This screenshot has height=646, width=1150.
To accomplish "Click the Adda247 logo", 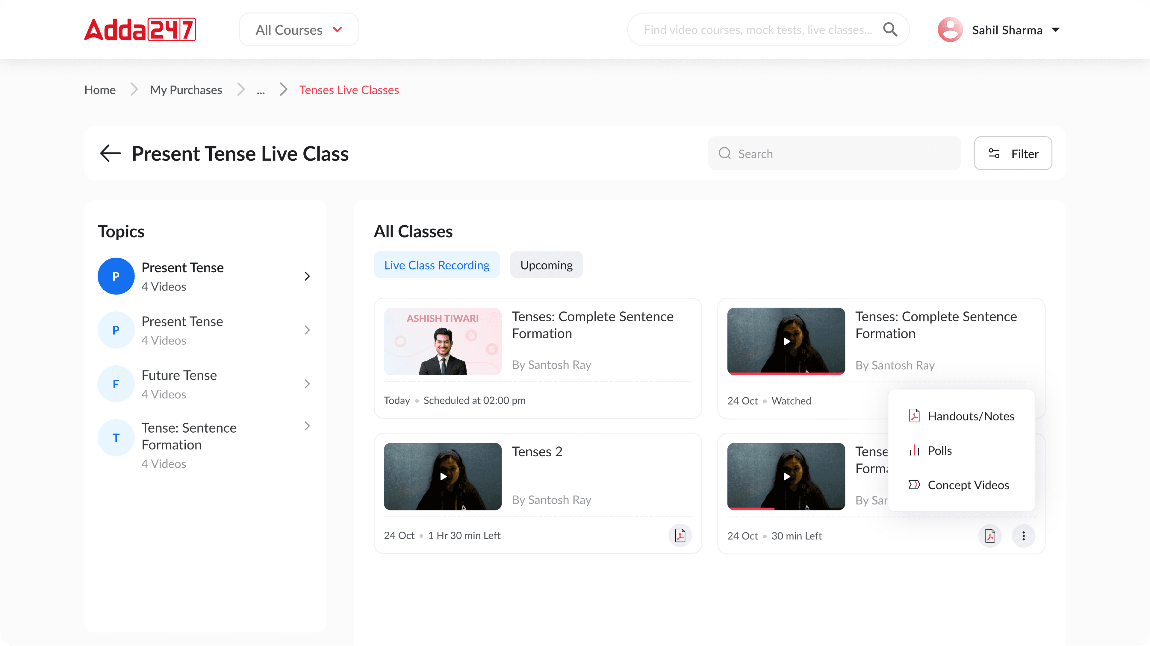I will click(x=140, y=29).
